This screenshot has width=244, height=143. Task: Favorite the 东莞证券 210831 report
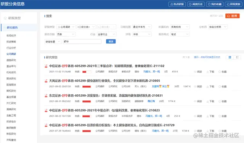[223, 101]
